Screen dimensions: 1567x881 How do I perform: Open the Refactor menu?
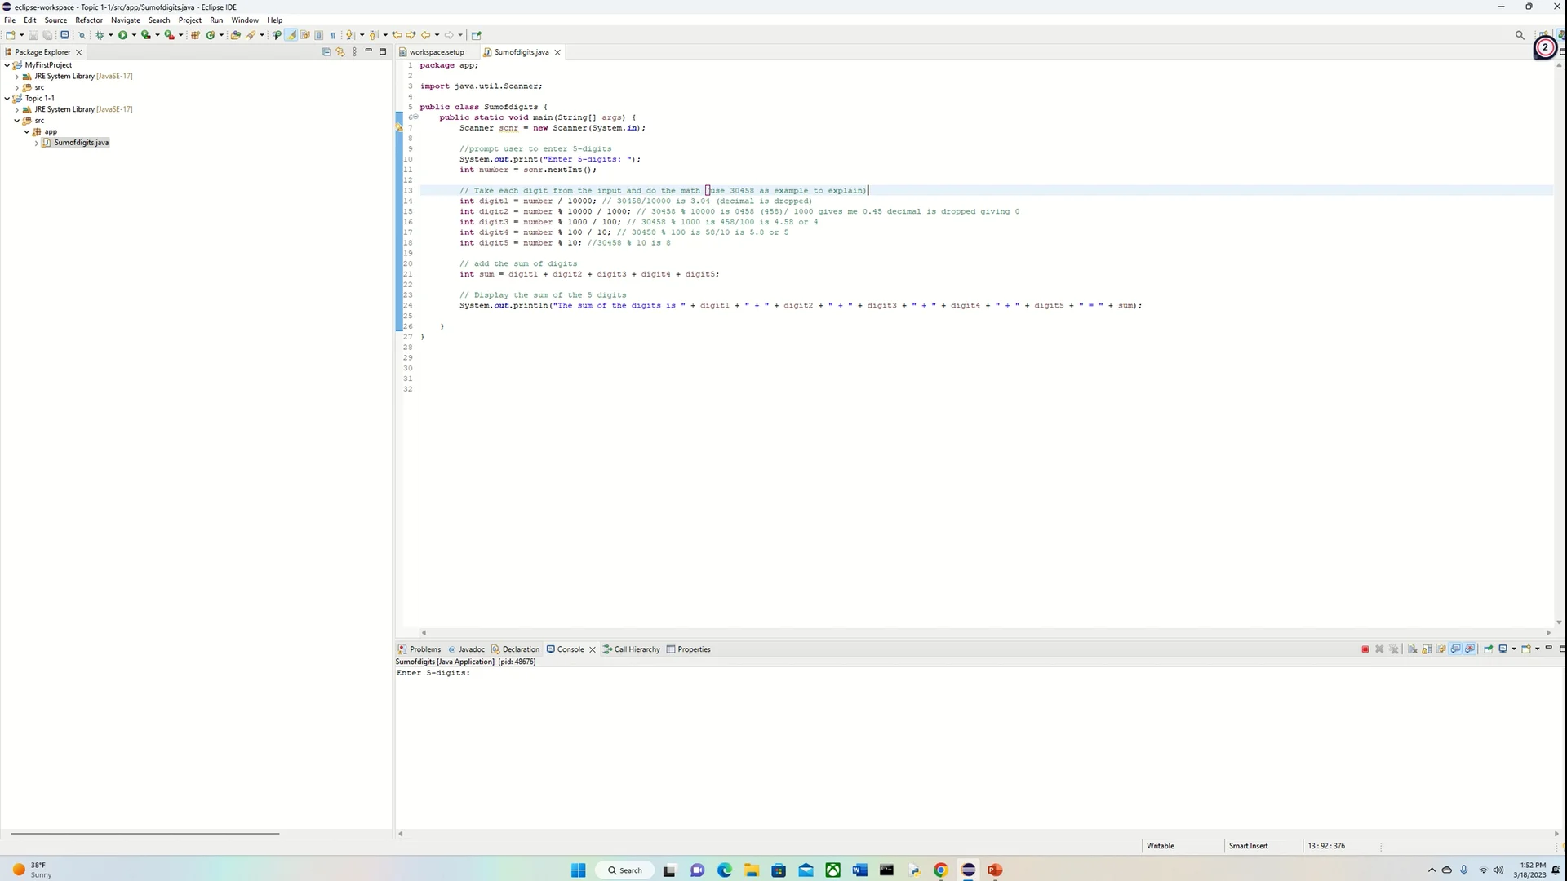(88, 20)
